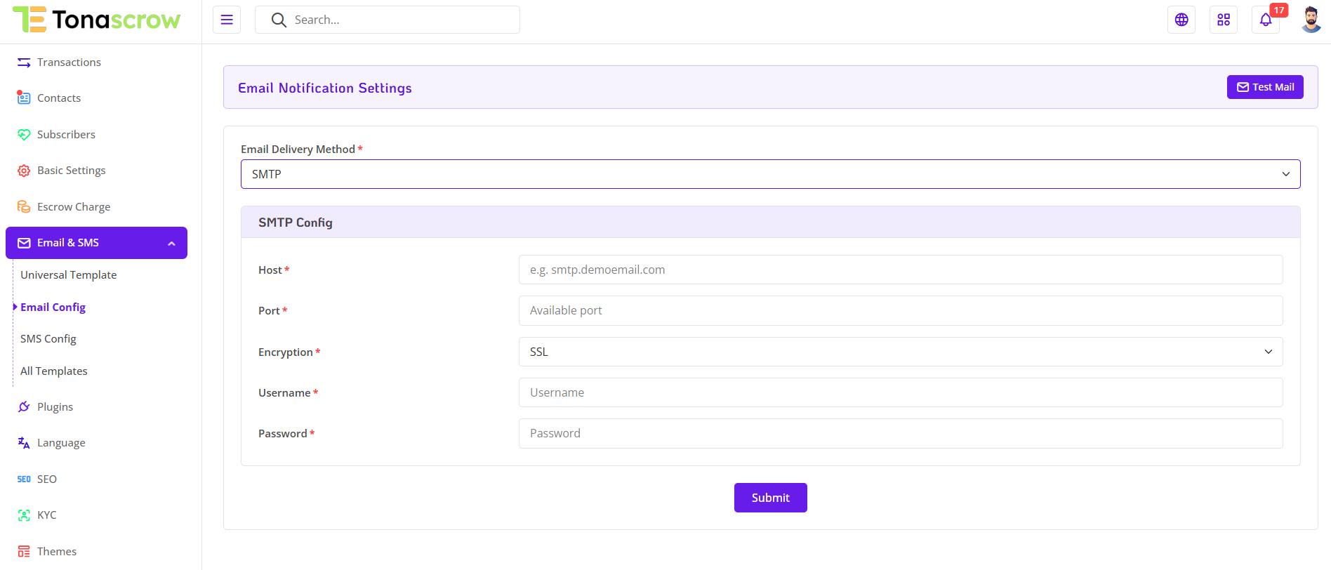The image size is (1331, 570).
Task: Click into the Port input field
Action: pyautogui.click(x=900, y=310)
